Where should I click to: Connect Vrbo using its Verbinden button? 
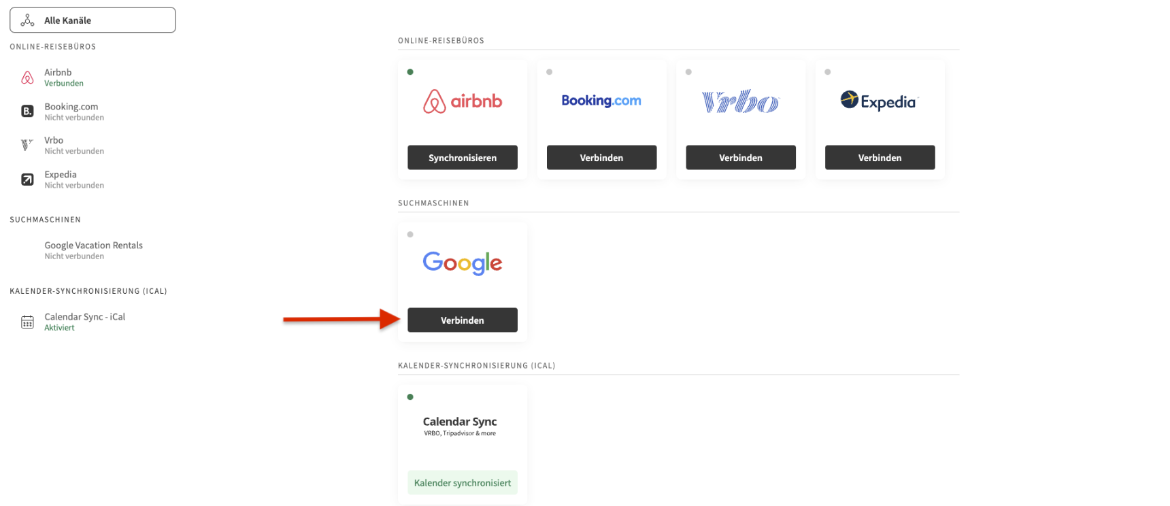point(740,158)
